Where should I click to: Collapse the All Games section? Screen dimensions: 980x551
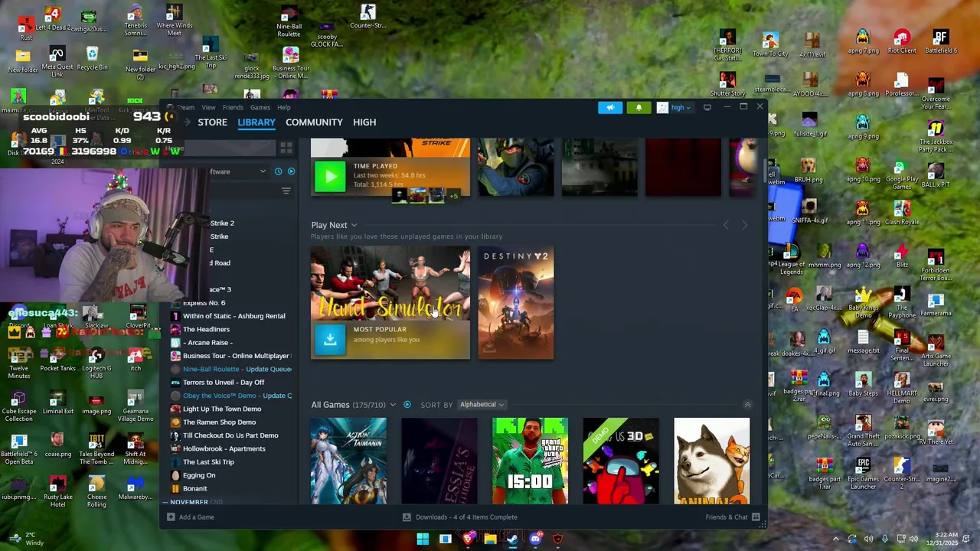click(747, 405)
